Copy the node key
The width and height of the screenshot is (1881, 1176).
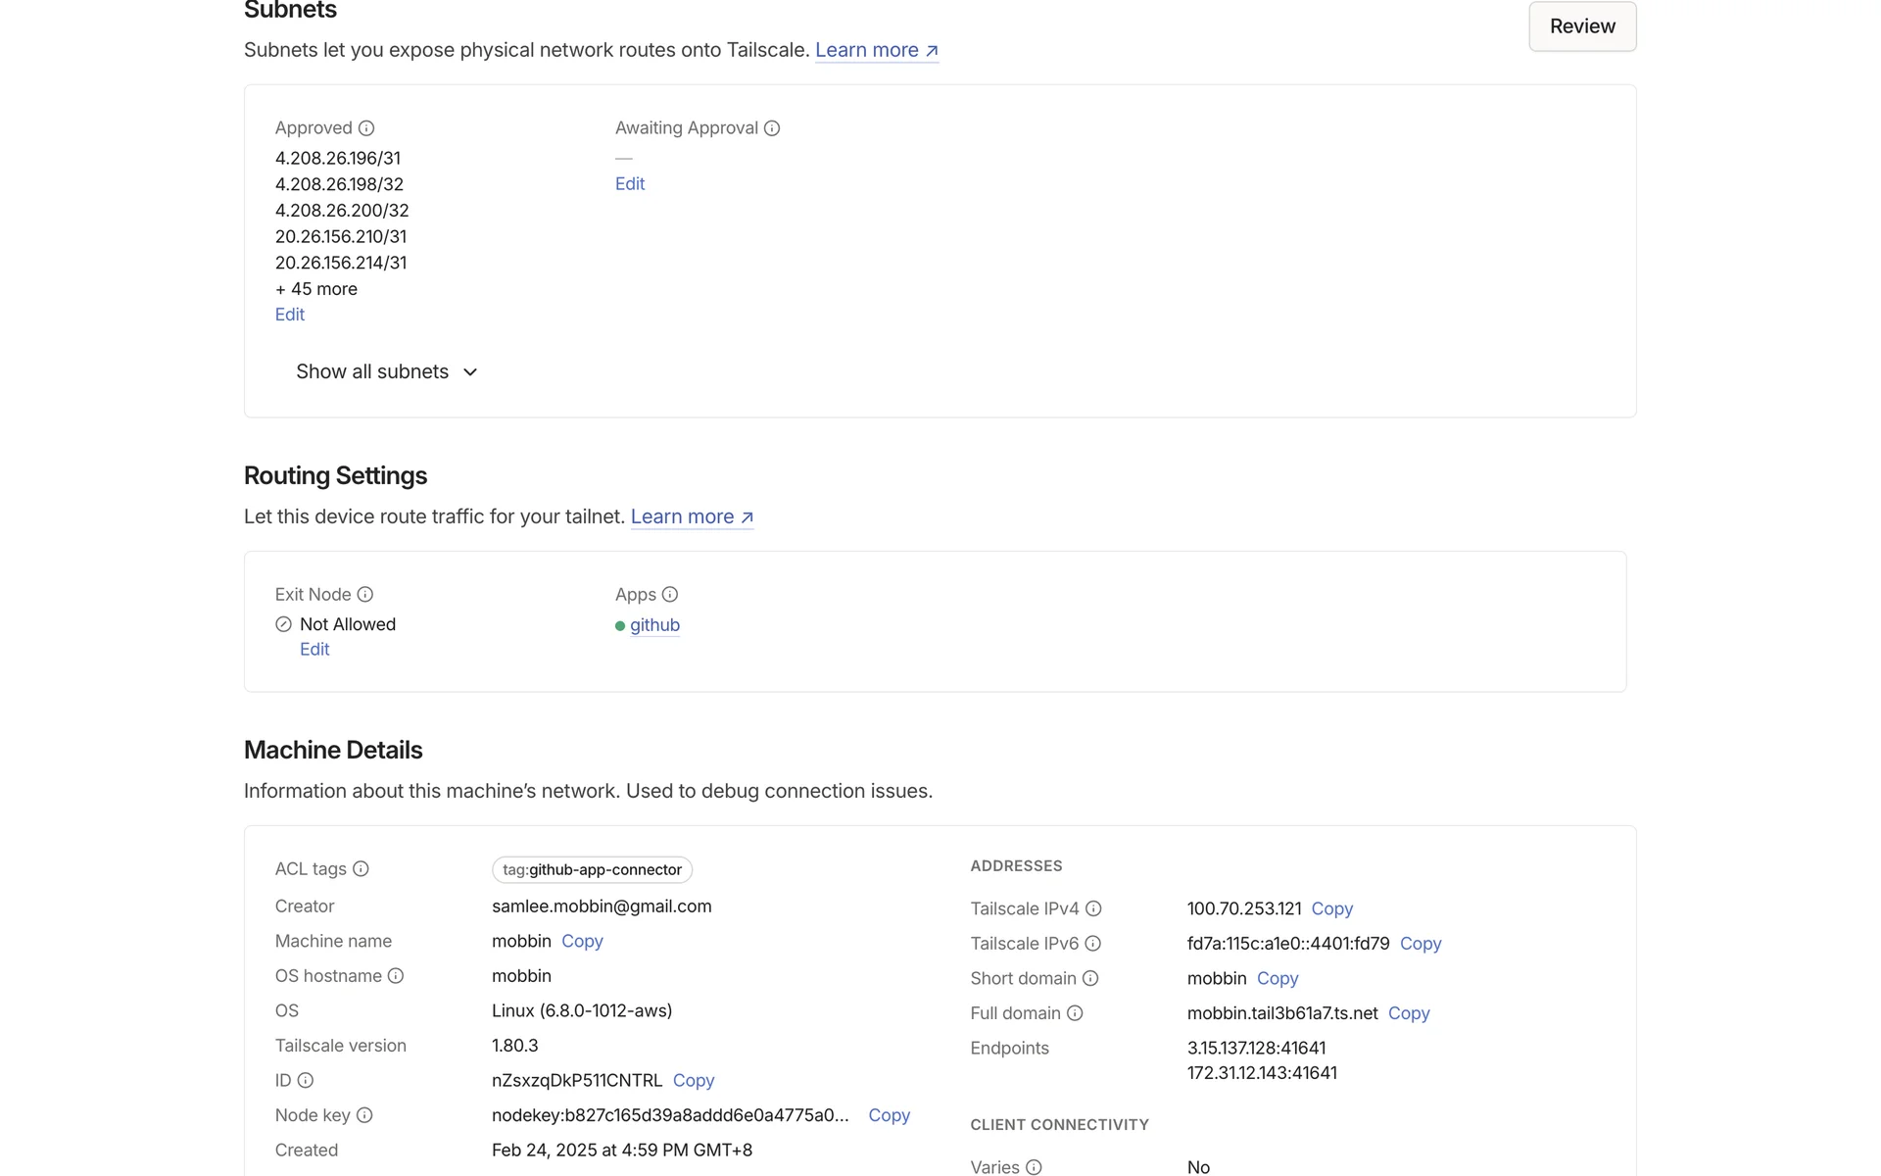[x=889, y=1115]
